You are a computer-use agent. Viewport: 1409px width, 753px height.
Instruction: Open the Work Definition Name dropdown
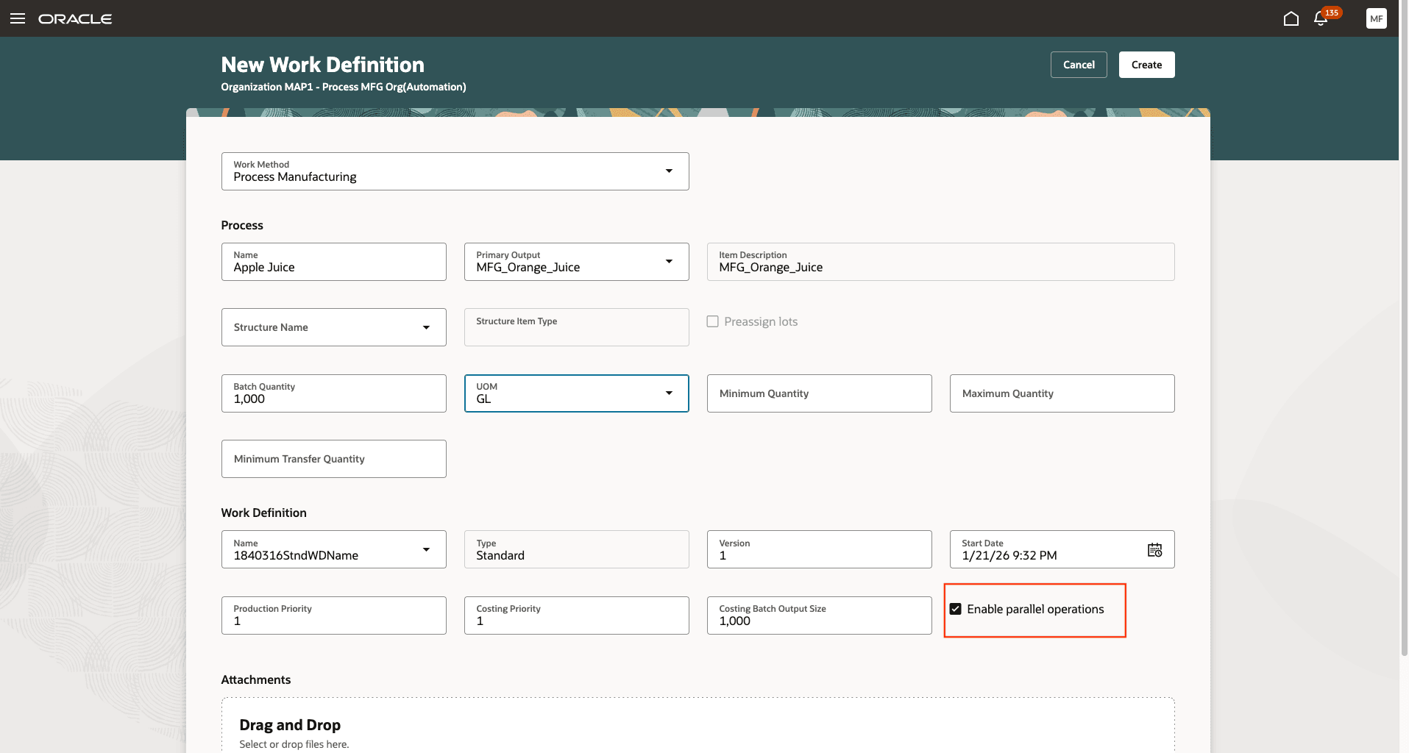[426, 550]
